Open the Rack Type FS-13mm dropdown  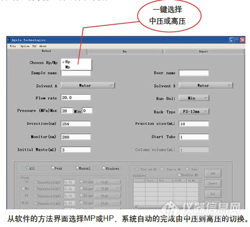(194, 111)
